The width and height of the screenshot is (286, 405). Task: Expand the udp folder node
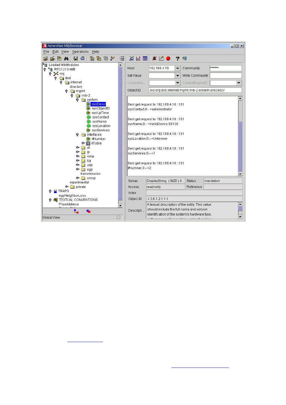tap(78, 165)
